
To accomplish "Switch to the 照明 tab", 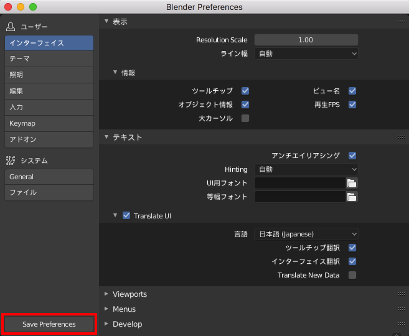I will point(49,75).
